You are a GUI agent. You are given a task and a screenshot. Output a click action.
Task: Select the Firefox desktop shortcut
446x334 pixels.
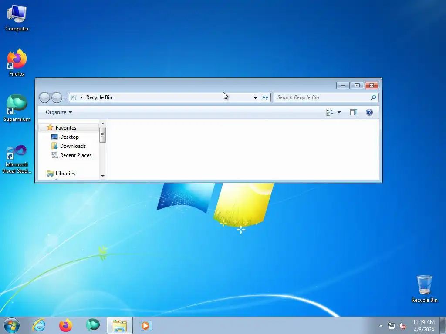tap(17, 63)
